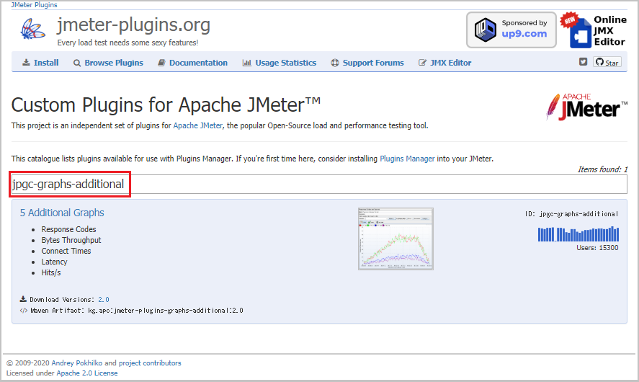Click the ID jpgc-graphs-additional text
This screenshot has width=639, height=382.
coord(571,214)
